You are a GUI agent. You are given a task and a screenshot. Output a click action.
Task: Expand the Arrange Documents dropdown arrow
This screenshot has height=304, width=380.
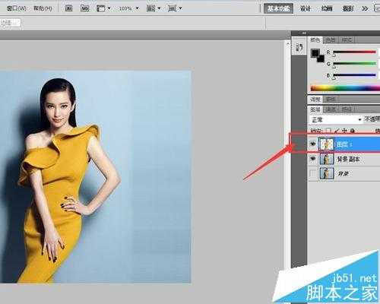pos(159,8)
